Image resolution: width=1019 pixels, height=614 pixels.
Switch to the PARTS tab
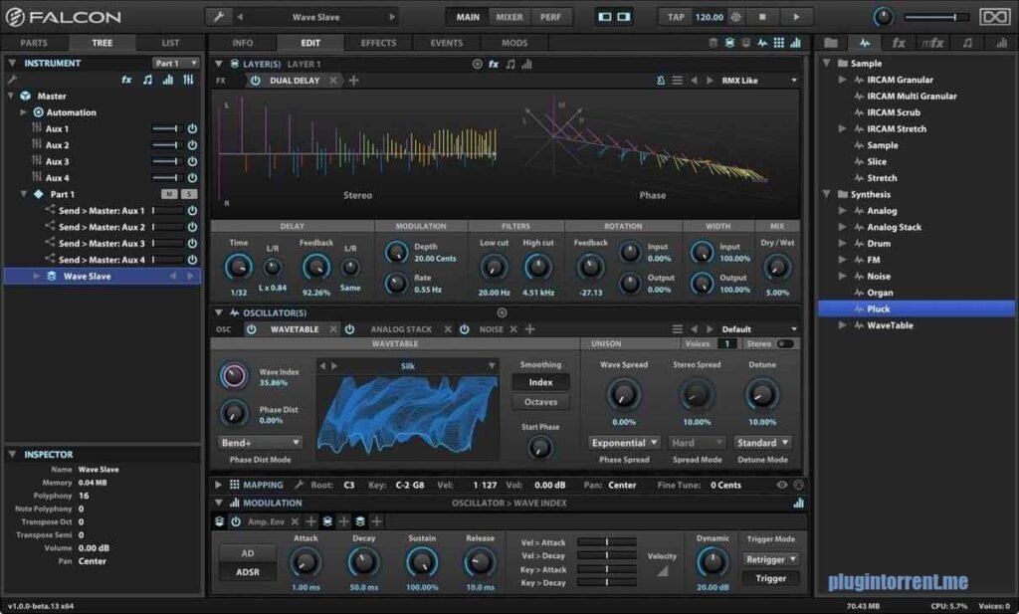coord(34,43)
